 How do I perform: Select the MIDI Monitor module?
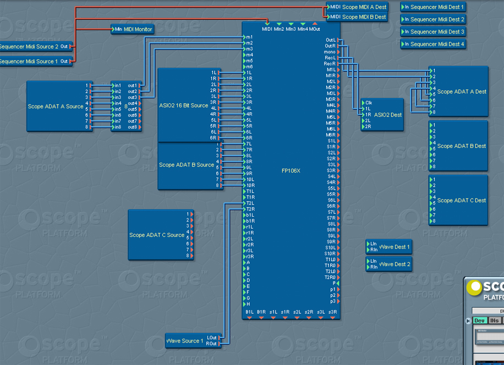133,29
